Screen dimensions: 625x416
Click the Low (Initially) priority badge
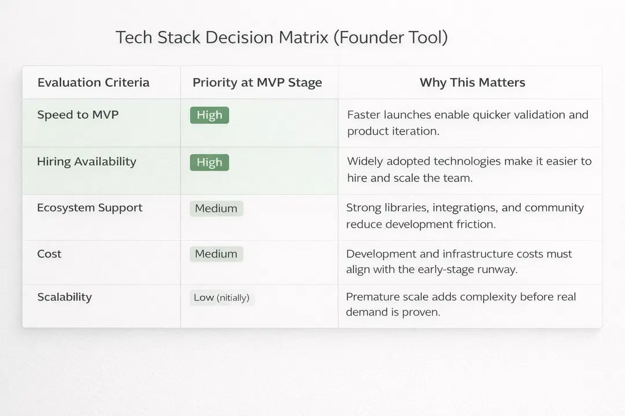222,298
